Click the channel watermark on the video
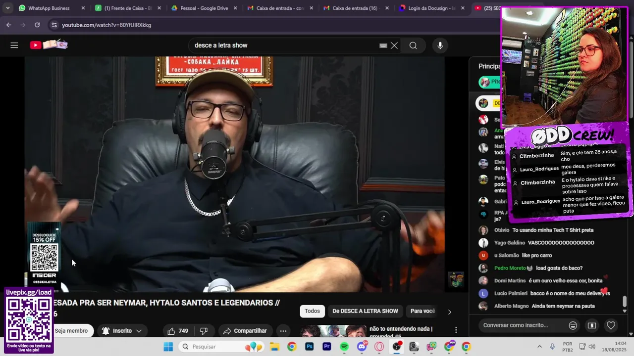Image resolution: width=634 pixels, height=356 pixels. (456, 279)
